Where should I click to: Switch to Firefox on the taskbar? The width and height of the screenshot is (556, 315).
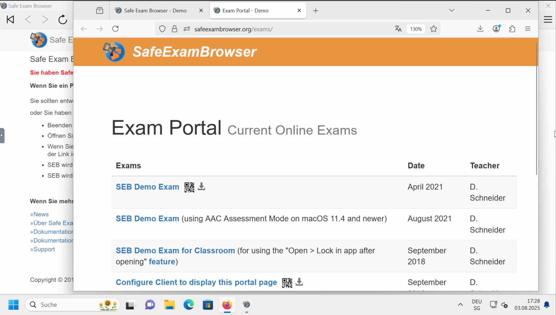(x=227, y=305)
